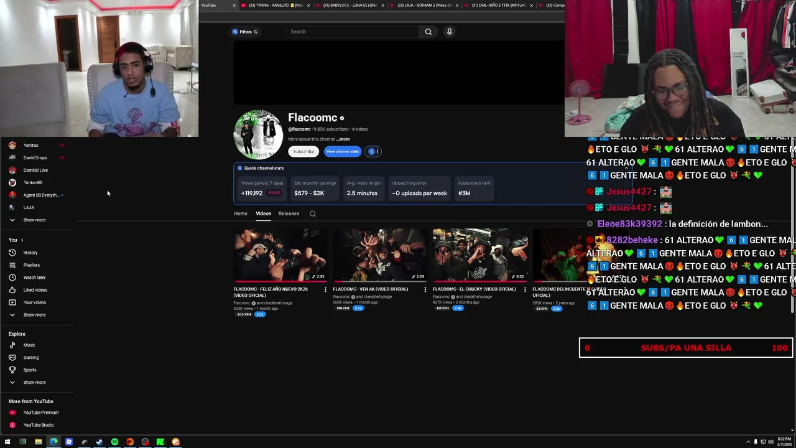
Task: Open the You section chevron
Action: [22, 240]
